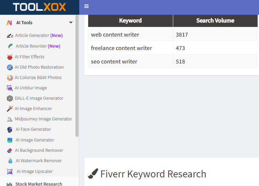
Task: Select AI Background Remover menu item
Action: point(39,150)
